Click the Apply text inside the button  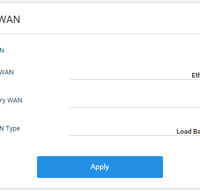click(100, 167)
